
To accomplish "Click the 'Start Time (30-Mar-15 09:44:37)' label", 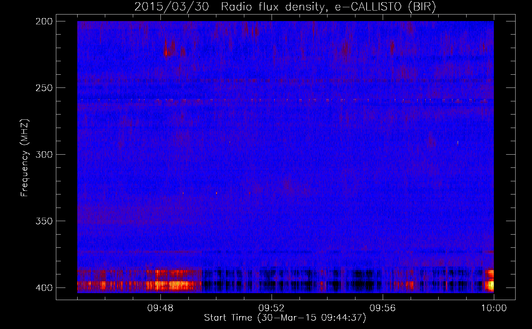I will (x=285, y=318).
